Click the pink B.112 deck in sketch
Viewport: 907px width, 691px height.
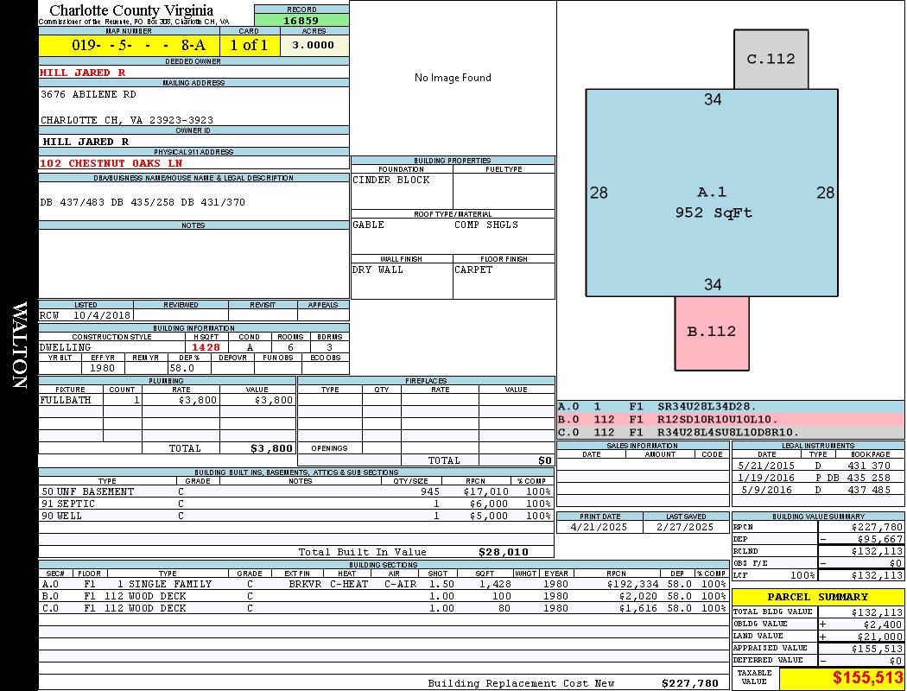[712, 333]
